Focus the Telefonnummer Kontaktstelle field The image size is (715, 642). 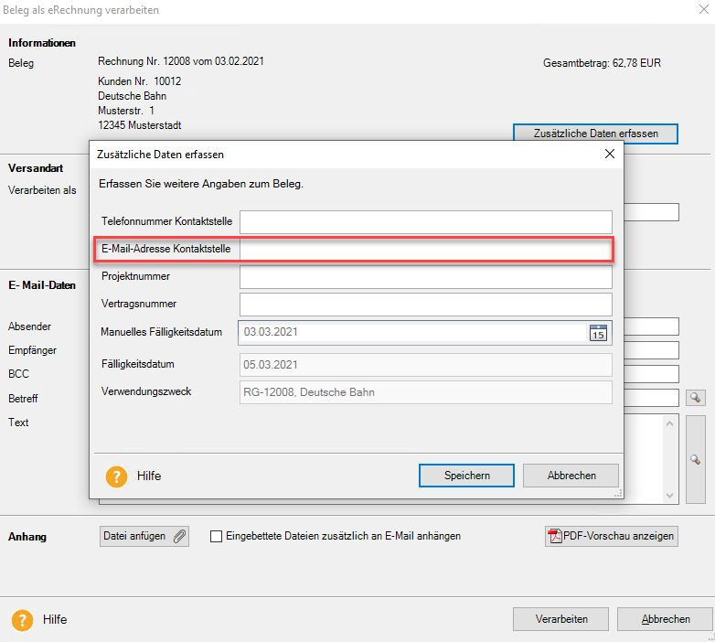[x=425, y=222]
